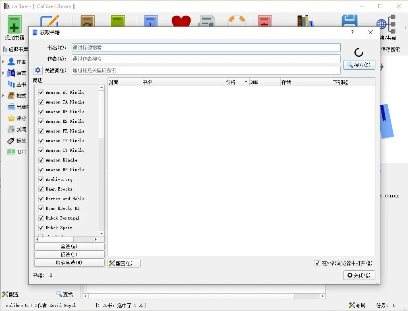Click the Convert books brown icon

pos(87,21)
